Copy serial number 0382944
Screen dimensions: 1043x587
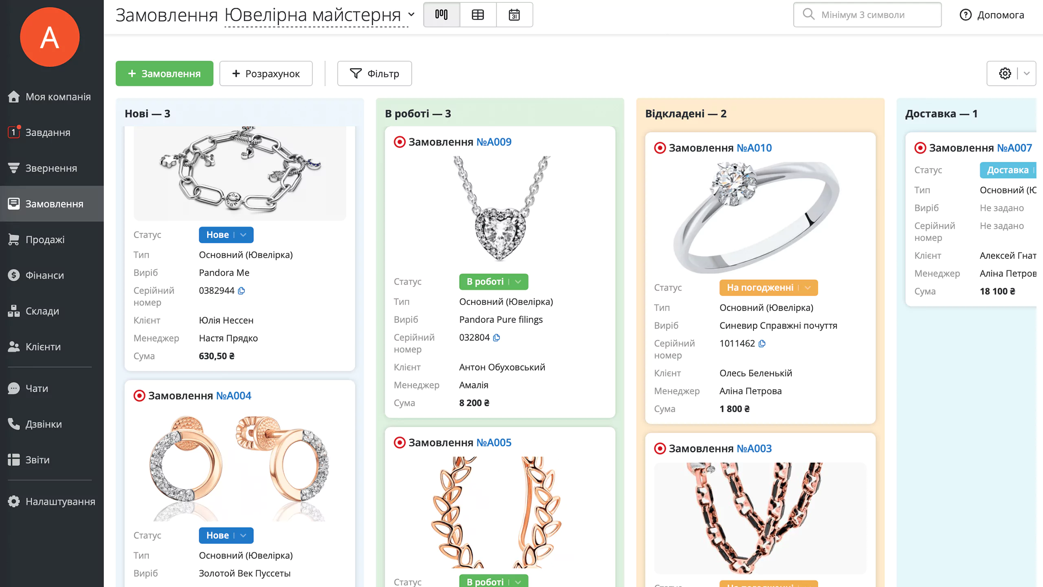tap(242, 291)
